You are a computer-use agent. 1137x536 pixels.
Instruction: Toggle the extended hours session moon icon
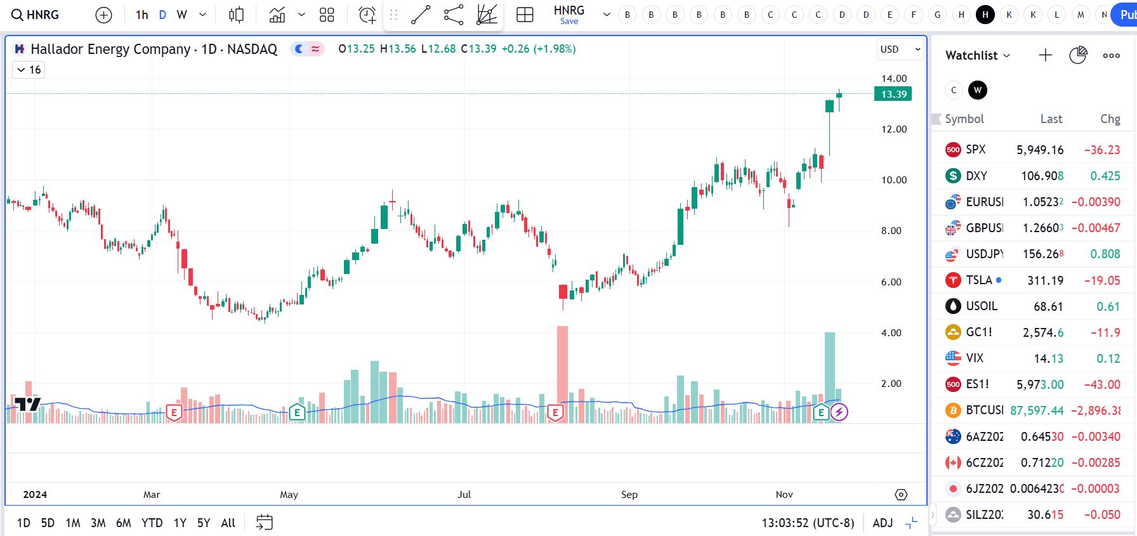coord(299,49)
